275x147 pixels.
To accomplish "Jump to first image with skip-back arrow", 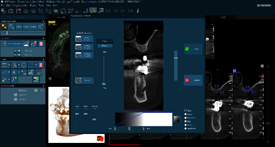I will click(x=108, y=11).
